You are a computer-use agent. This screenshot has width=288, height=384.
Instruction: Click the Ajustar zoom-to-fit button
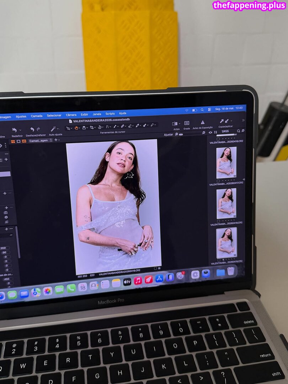[x=169, y=134]
